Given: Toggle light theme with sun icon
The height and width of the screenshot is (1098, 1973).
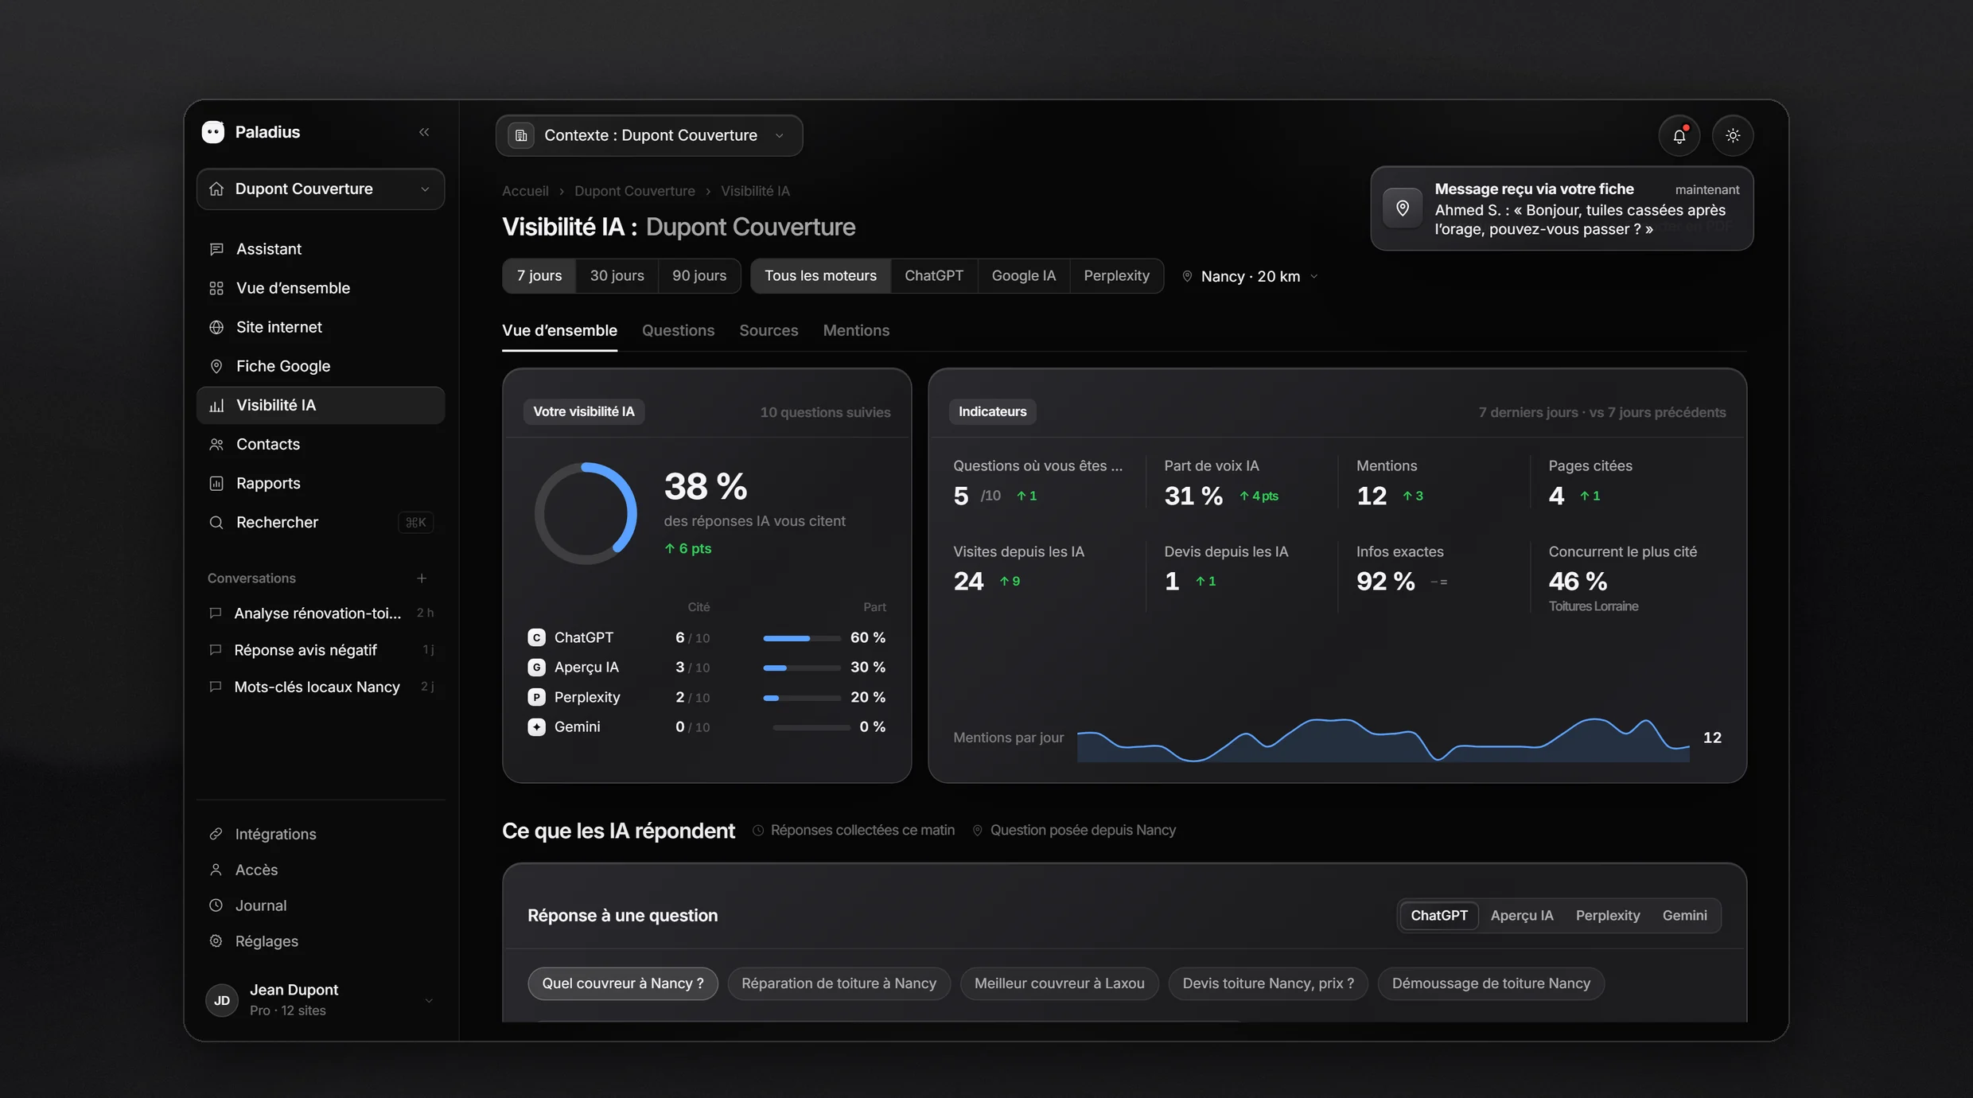Looking at the screenshot, I should pos(1733,135).
